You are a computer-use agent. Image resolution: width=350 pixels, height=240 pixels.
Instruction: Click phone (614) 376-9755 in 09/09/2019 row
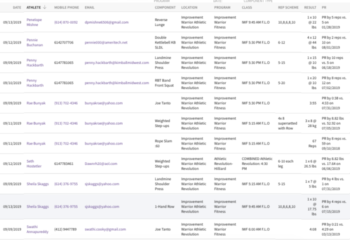click(66, 184)
